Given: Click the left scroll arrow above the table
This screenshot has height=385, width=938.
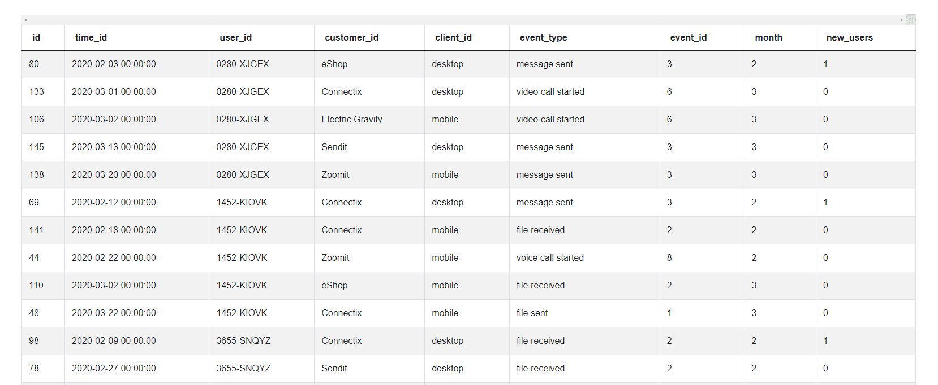Looking at the screenshot, I should (26, 19).
